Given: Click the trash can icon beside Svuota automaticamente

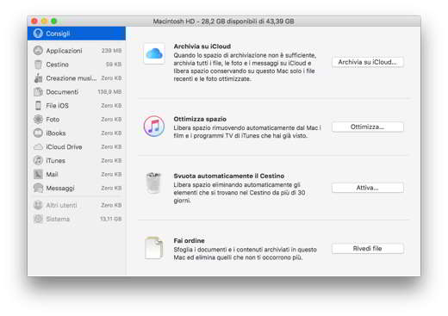Looking at the screenshot, I should (153, 183).
